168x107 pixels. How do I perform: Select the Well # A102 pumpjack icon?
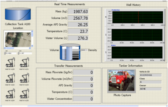coord(10,78)
